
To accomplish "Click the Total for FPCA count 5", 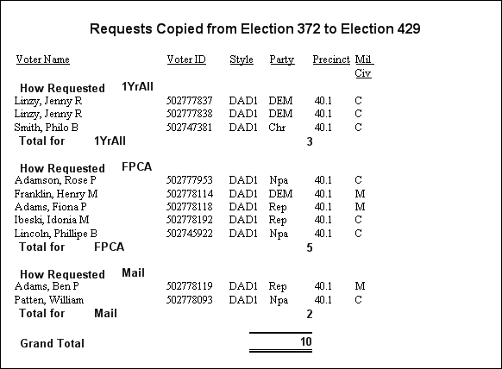I will pos(310,247).
